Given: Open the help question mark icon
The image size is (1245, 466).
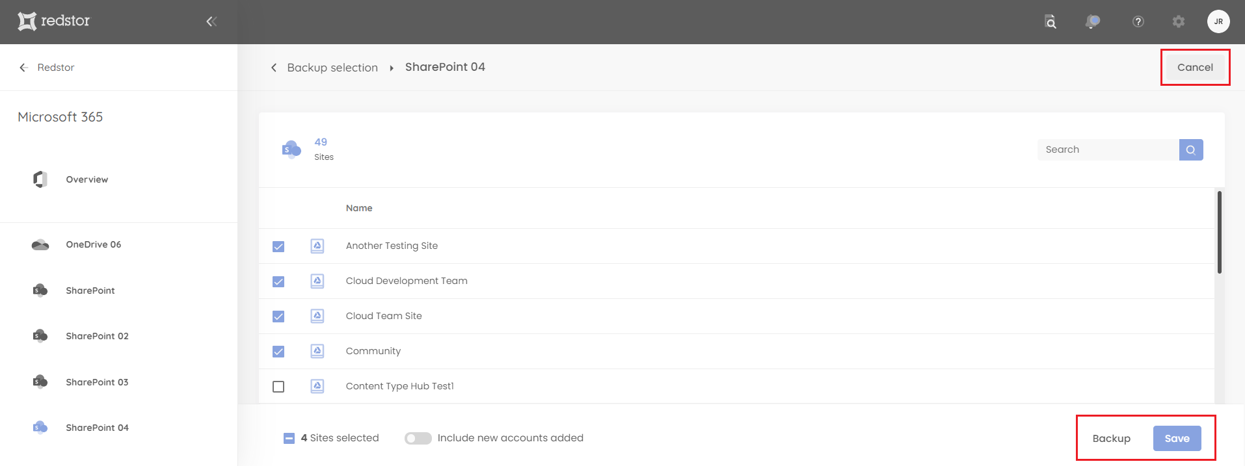Looking at the screenshot, I should pos(1138,21).
